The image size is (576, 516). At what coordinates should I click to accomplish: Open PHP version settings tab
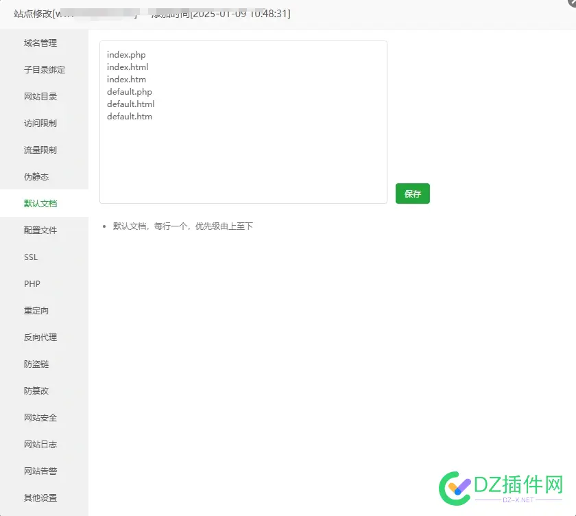coord(32,284)
